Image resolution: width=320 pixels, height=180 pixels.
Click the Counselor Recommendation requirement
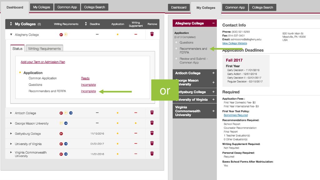coord(240,128)
